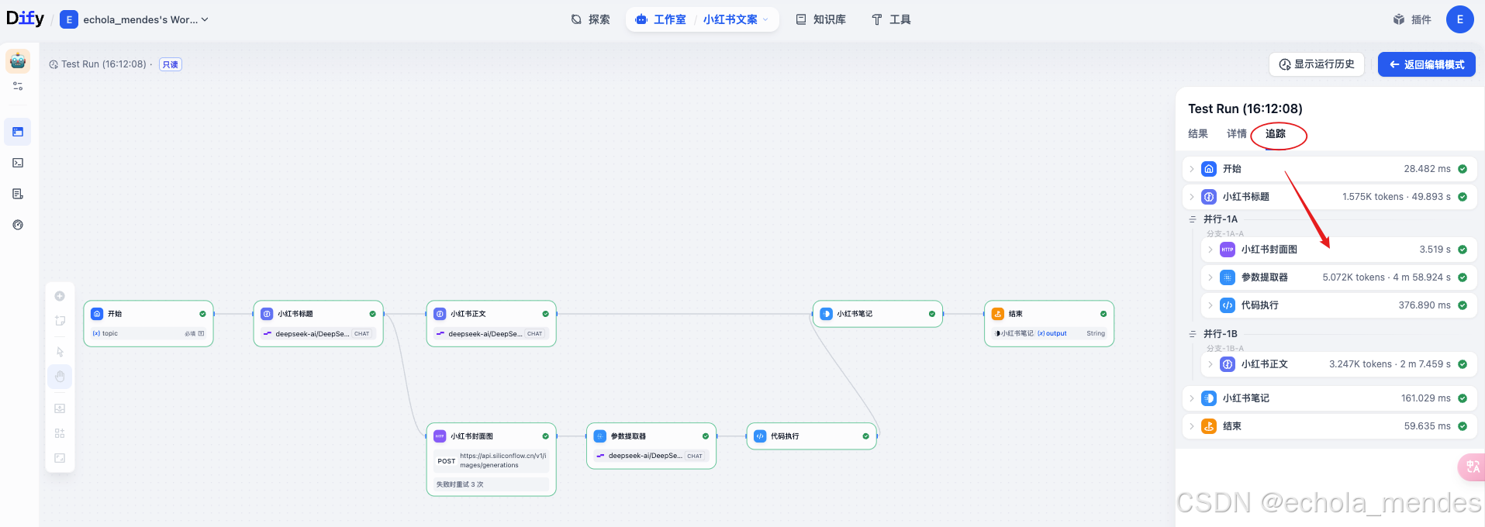1485x527 pixels.
Task: Click the 结束 end node icon on canvas
Action: [998, 314]
